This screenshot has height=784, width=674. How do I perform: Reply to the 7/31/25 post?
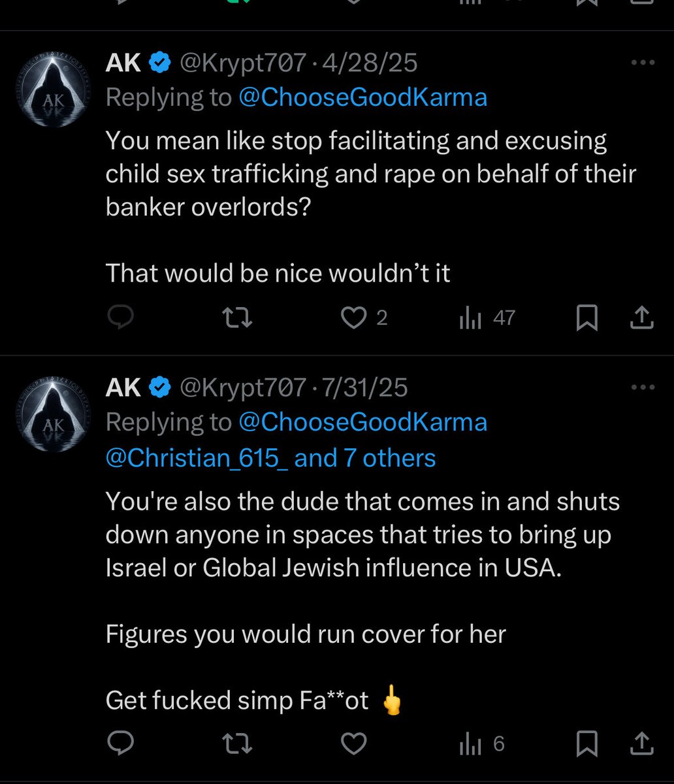(120, 743)
